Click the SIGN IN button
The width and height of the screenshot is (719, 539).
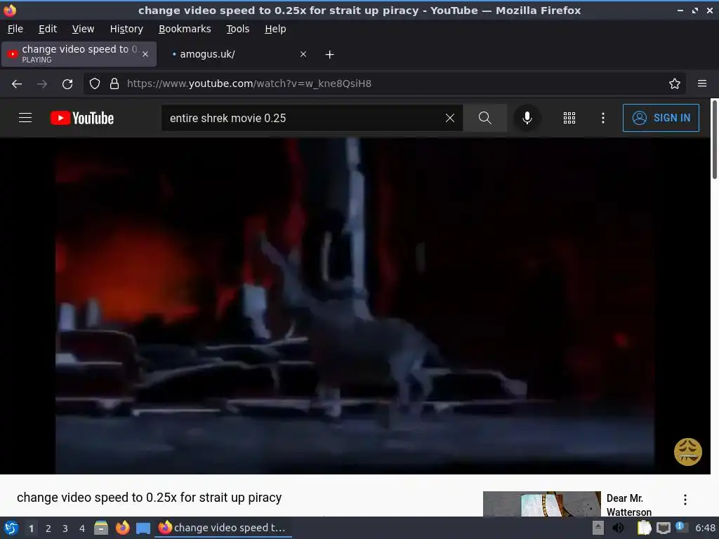661,118
